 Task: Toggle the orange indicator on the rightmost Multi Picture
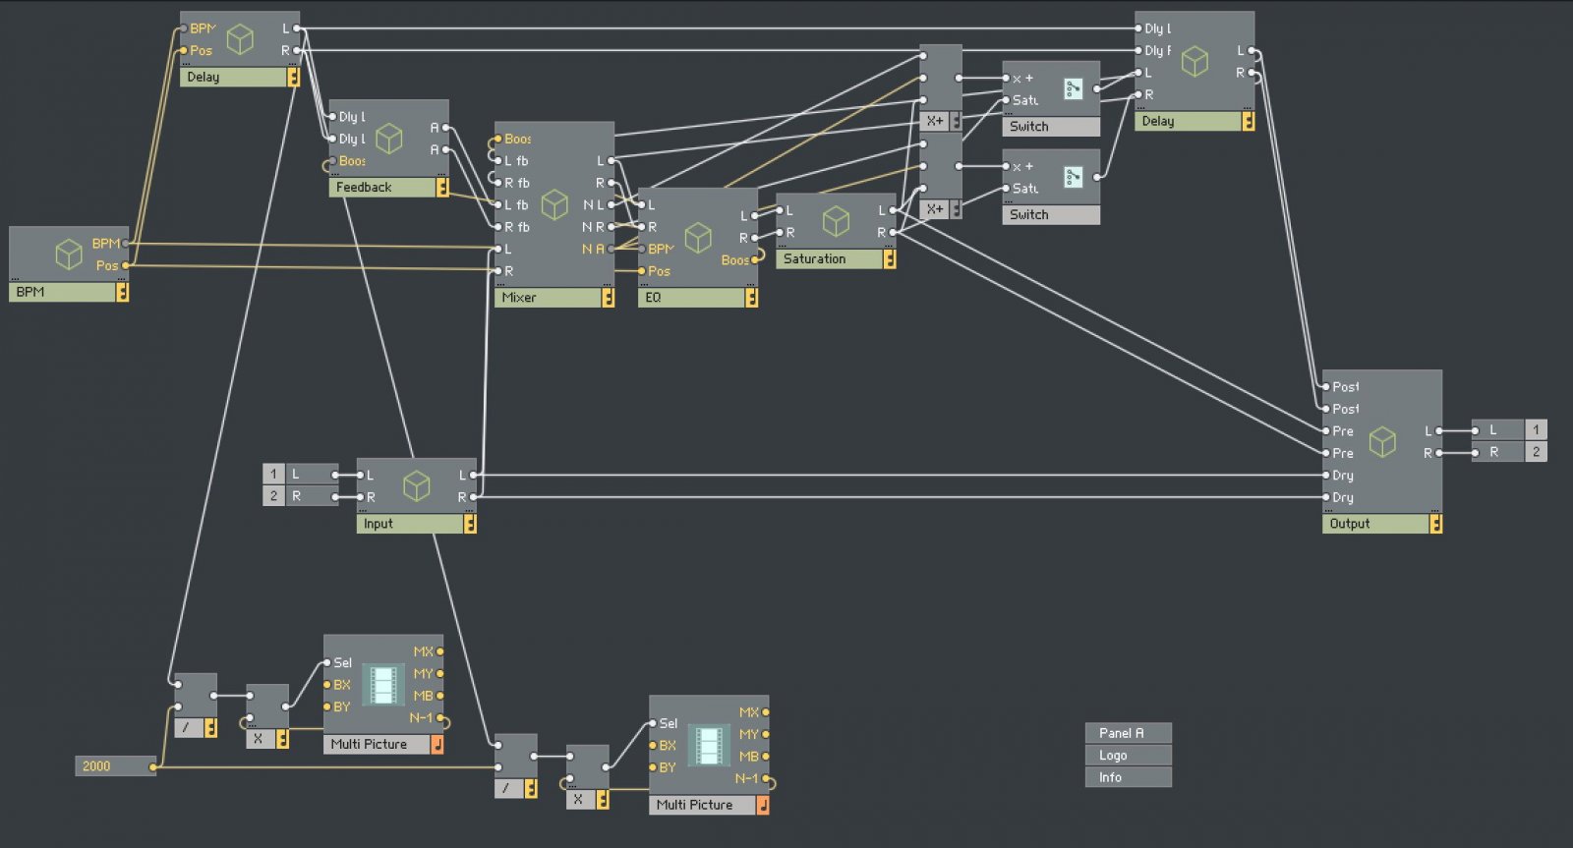(x=762, y=805)
